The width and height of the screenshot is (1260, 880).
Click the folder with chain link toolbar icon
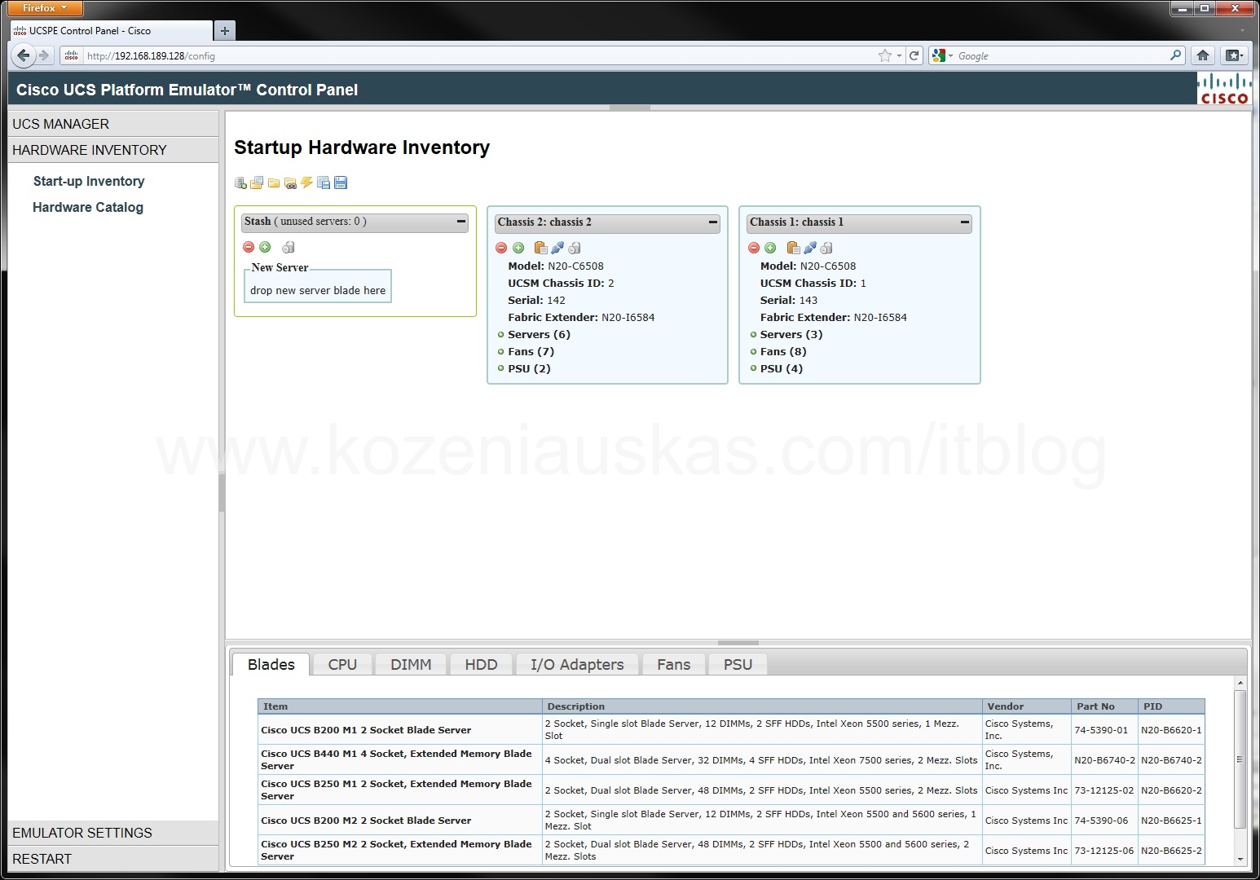click(290, 183)
